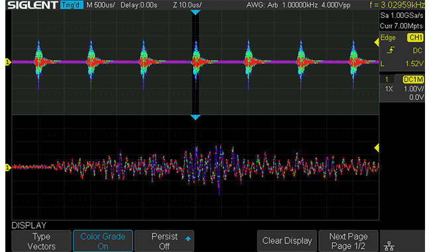Click the 1.00V/ vertical scale readout
Image resolution: width=431 pixels, height=252 pixels.
[414, 89]
